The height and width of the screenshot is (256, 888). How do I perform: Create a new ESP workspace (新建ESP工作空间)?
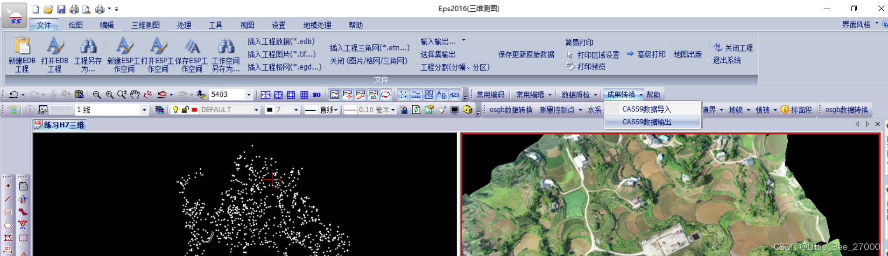click(x=124, y=55)
